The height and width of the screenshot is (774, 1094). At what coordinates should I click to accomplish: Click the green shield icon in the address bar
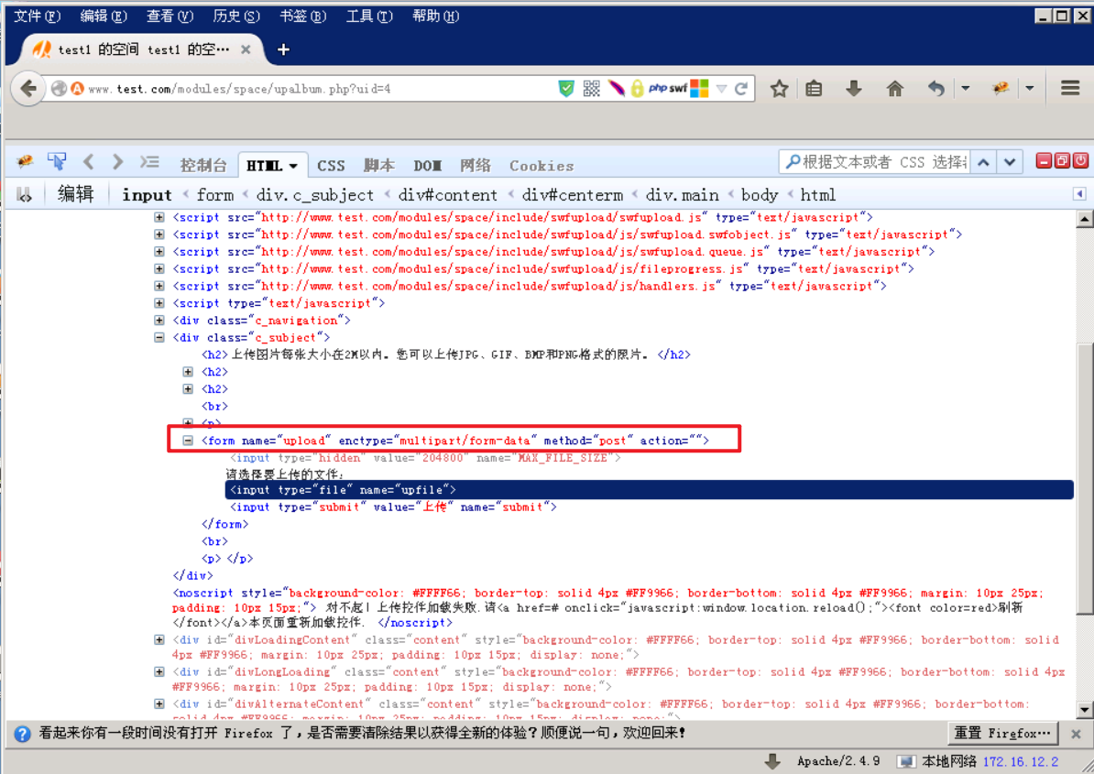coord(568,88)
